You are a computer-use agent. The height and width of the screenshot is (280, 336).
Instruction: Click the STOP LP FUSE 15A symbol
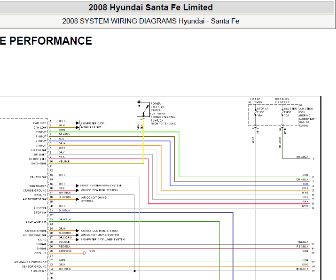point(255,112)
